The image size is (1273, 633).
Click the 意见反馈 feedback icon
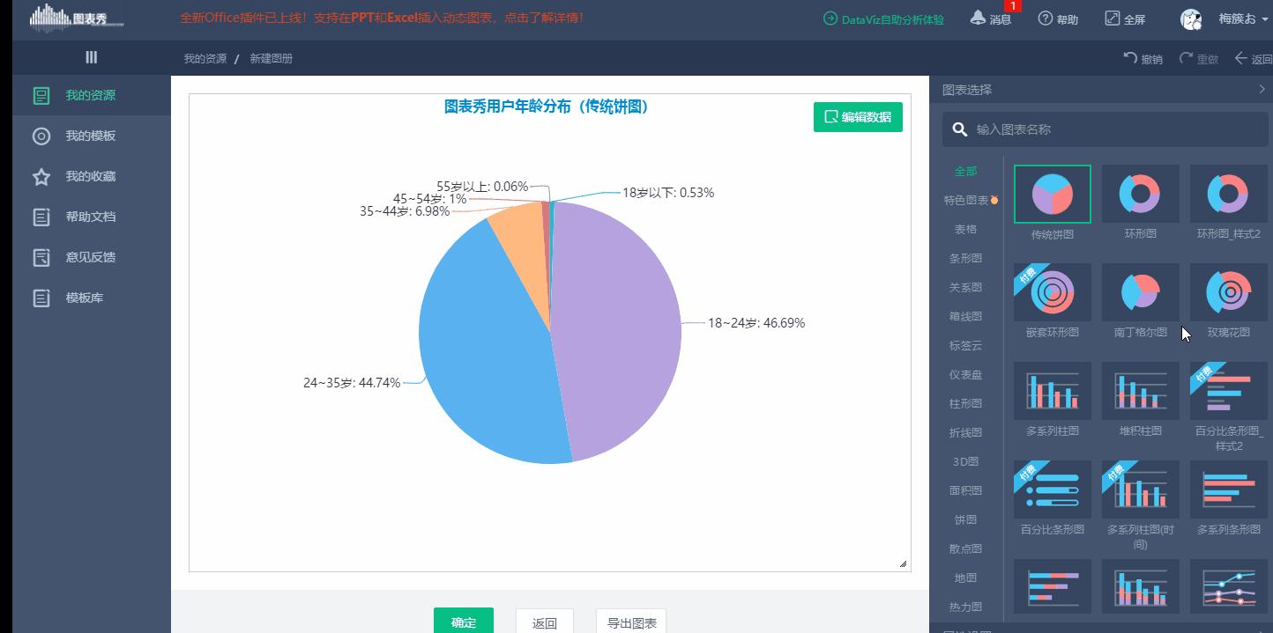coord(41,256)
